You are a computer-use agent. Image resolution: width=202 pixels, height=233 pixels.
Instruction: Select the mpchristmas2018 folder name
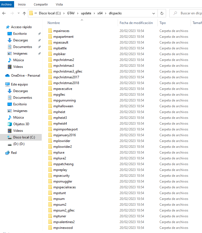(x=66, y=83)
